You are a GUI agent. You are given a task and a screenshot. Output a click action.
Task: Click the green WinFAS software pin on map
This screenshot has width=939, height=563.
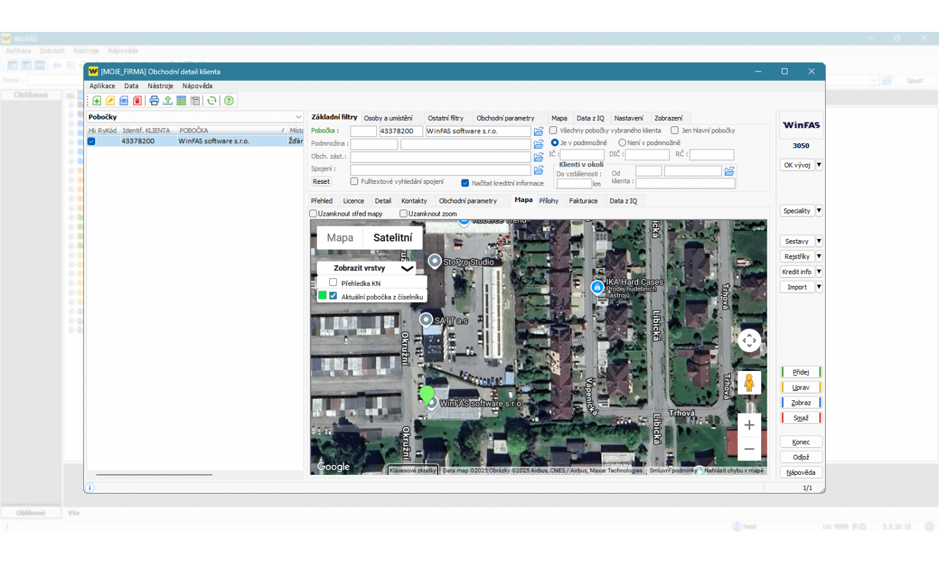pos(427,395)
